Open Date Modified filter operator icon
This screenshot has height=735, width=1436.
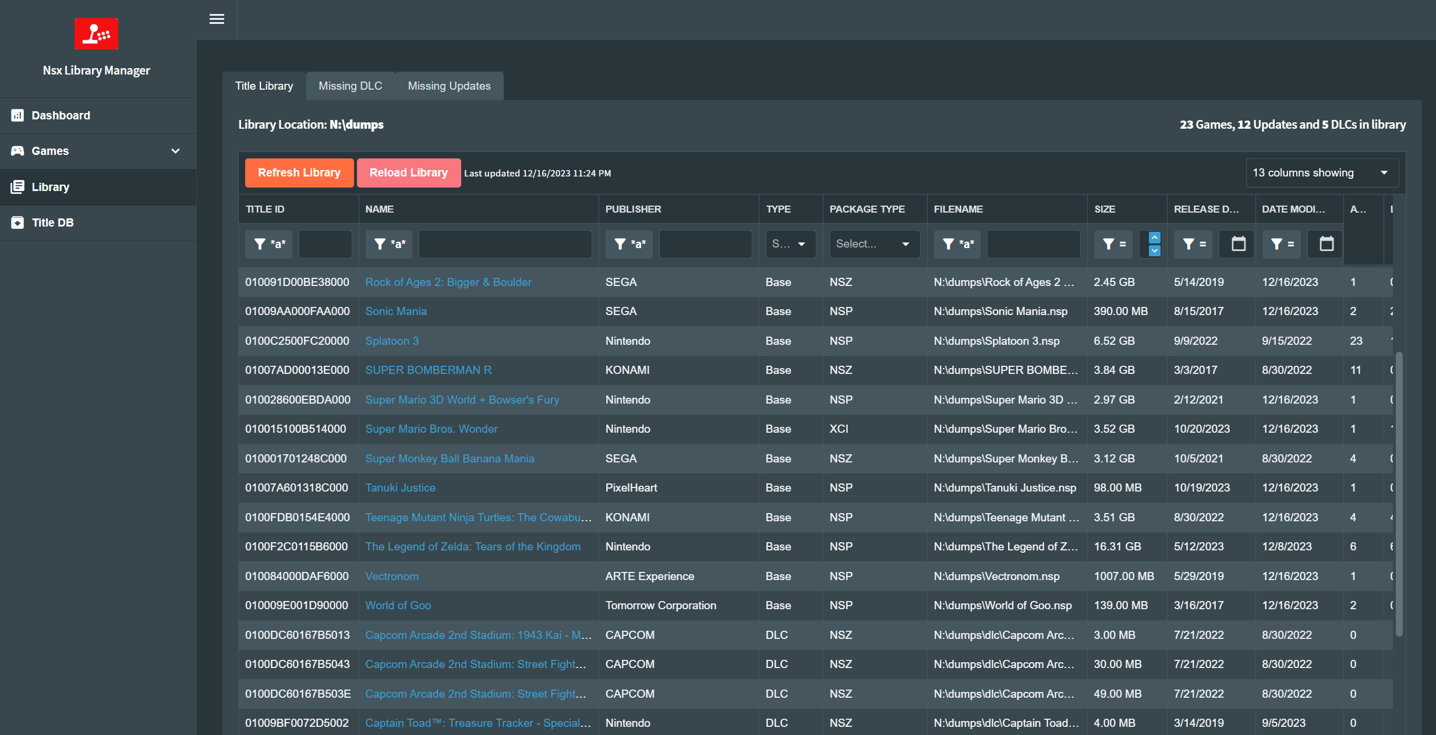(x=1282, y=244)
